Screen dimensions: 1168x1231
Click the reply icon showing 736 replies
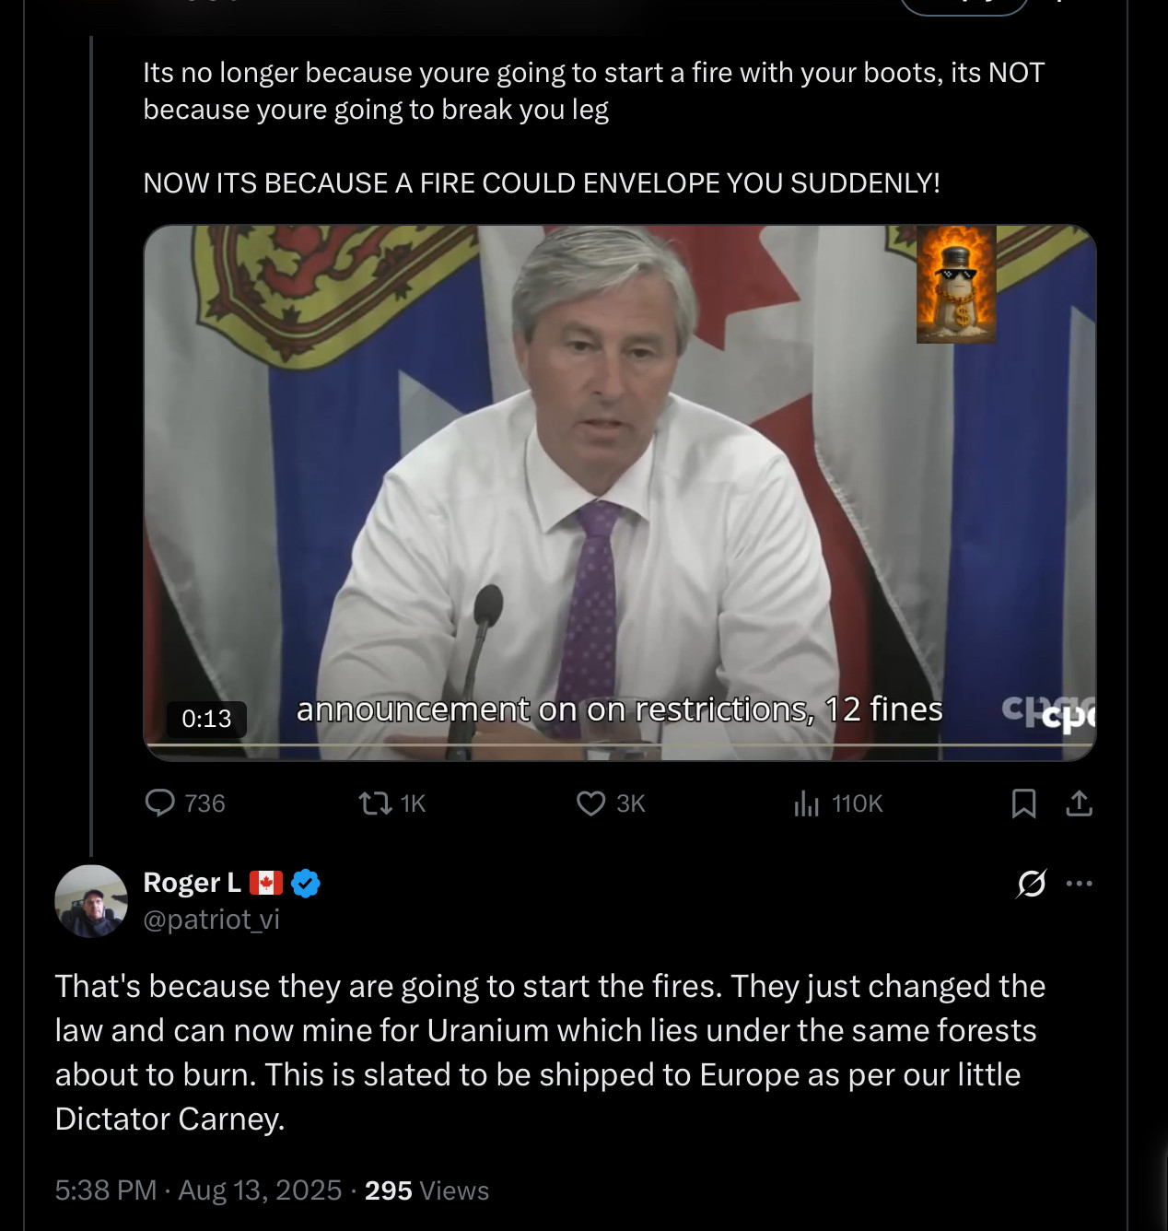point(160,803)
